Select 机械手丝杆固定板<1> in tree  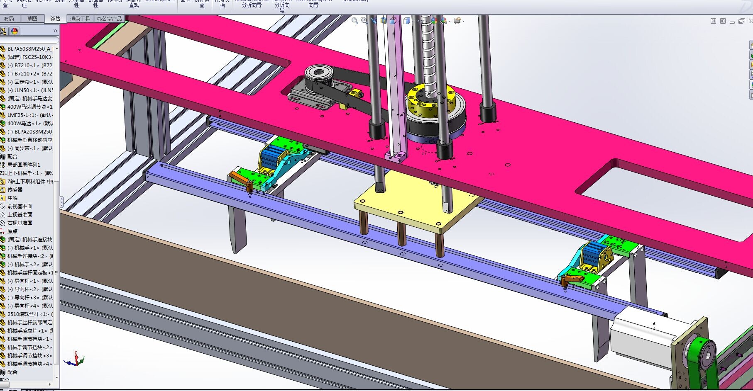(x=30, y=272)
